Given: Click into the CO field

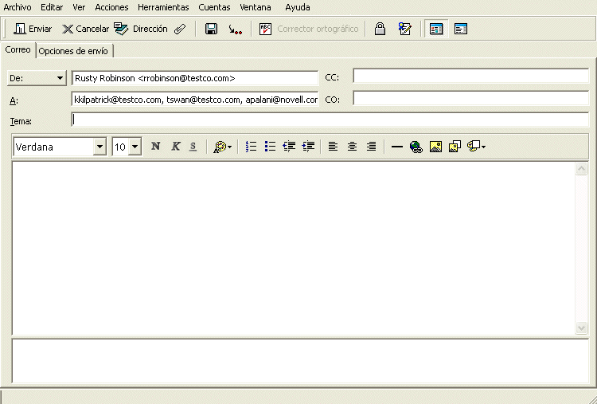Looking at the screenshot, I should tap(471, 98).
